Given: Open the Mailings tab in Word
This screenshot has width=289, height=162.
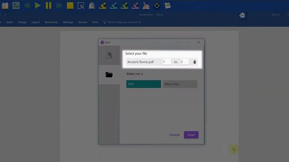Looking at the screenshot, I should 68,22.
